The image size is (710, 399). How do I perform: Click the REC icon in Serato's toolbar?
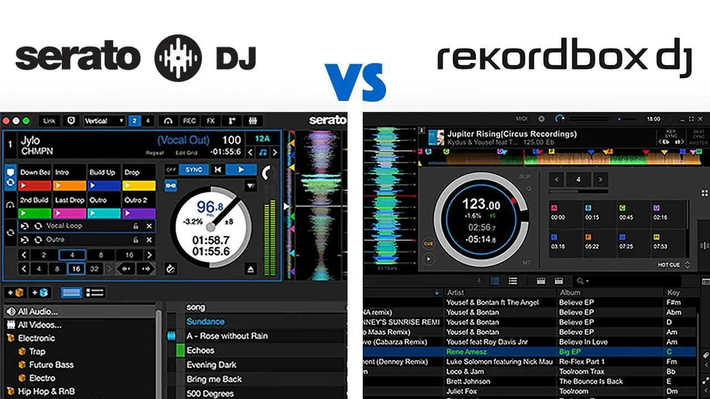190,121
